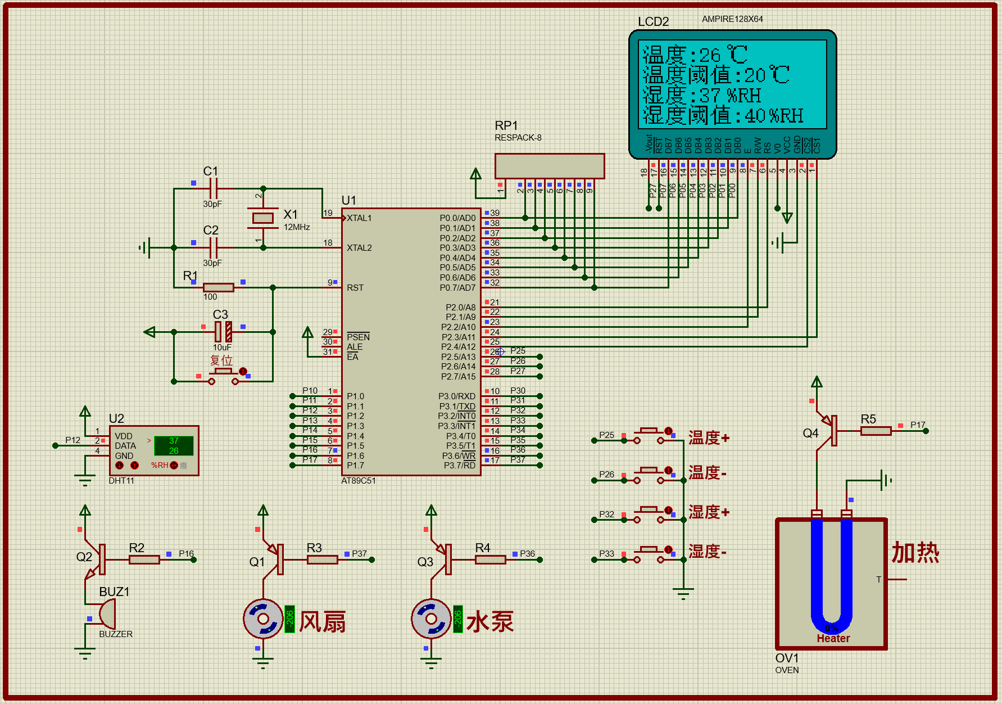Click the BUZZER label under BUZ1
The width and height of the screenshot is (1002, 704).
tap(116, 634)
